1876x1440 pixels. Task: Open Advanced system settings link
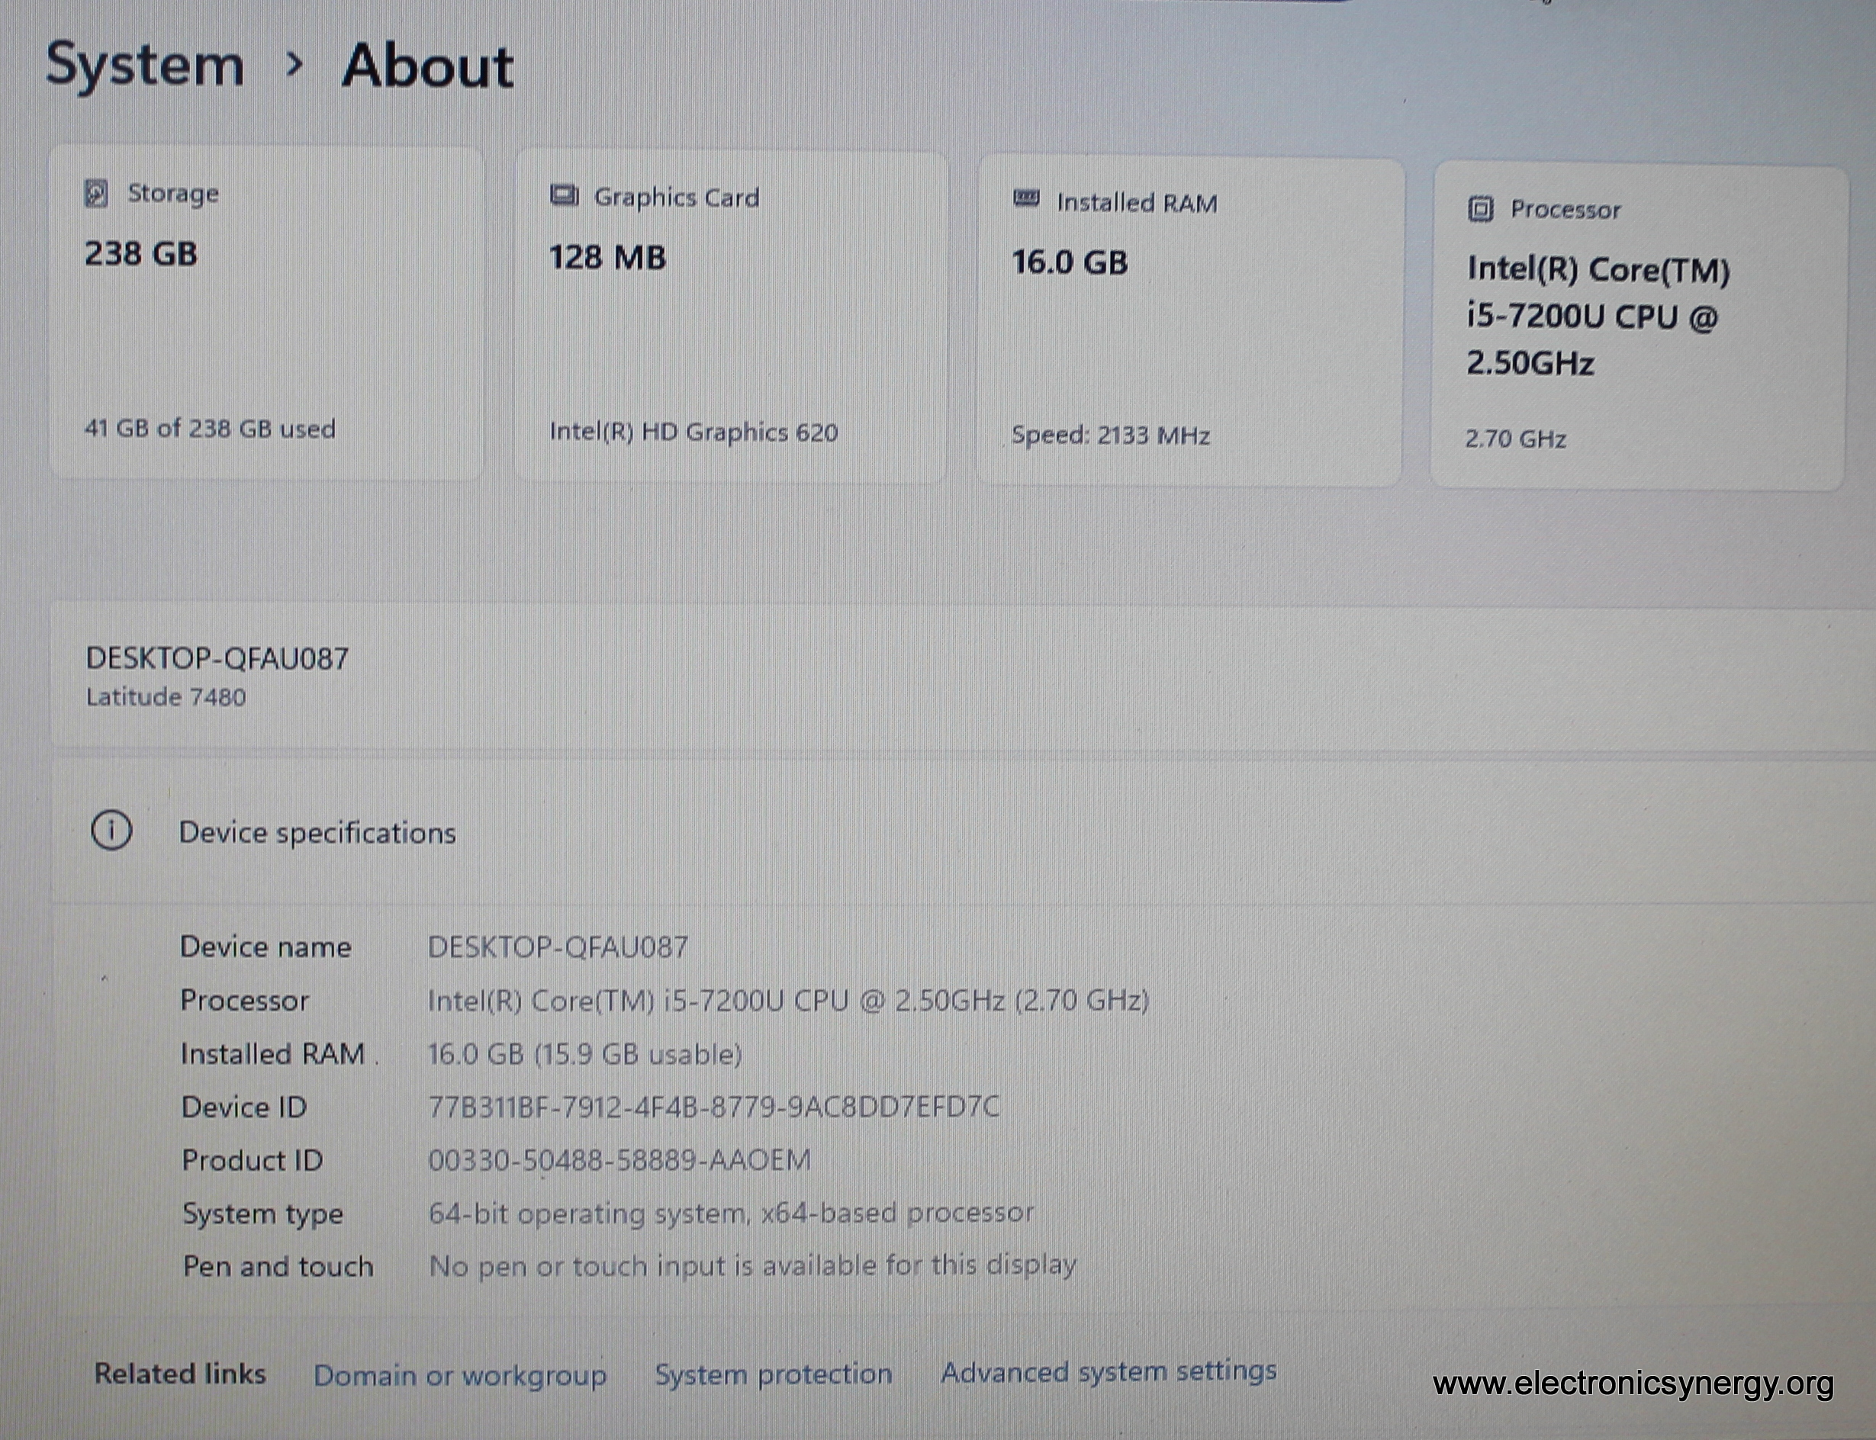click(x=1108, y=1371)
